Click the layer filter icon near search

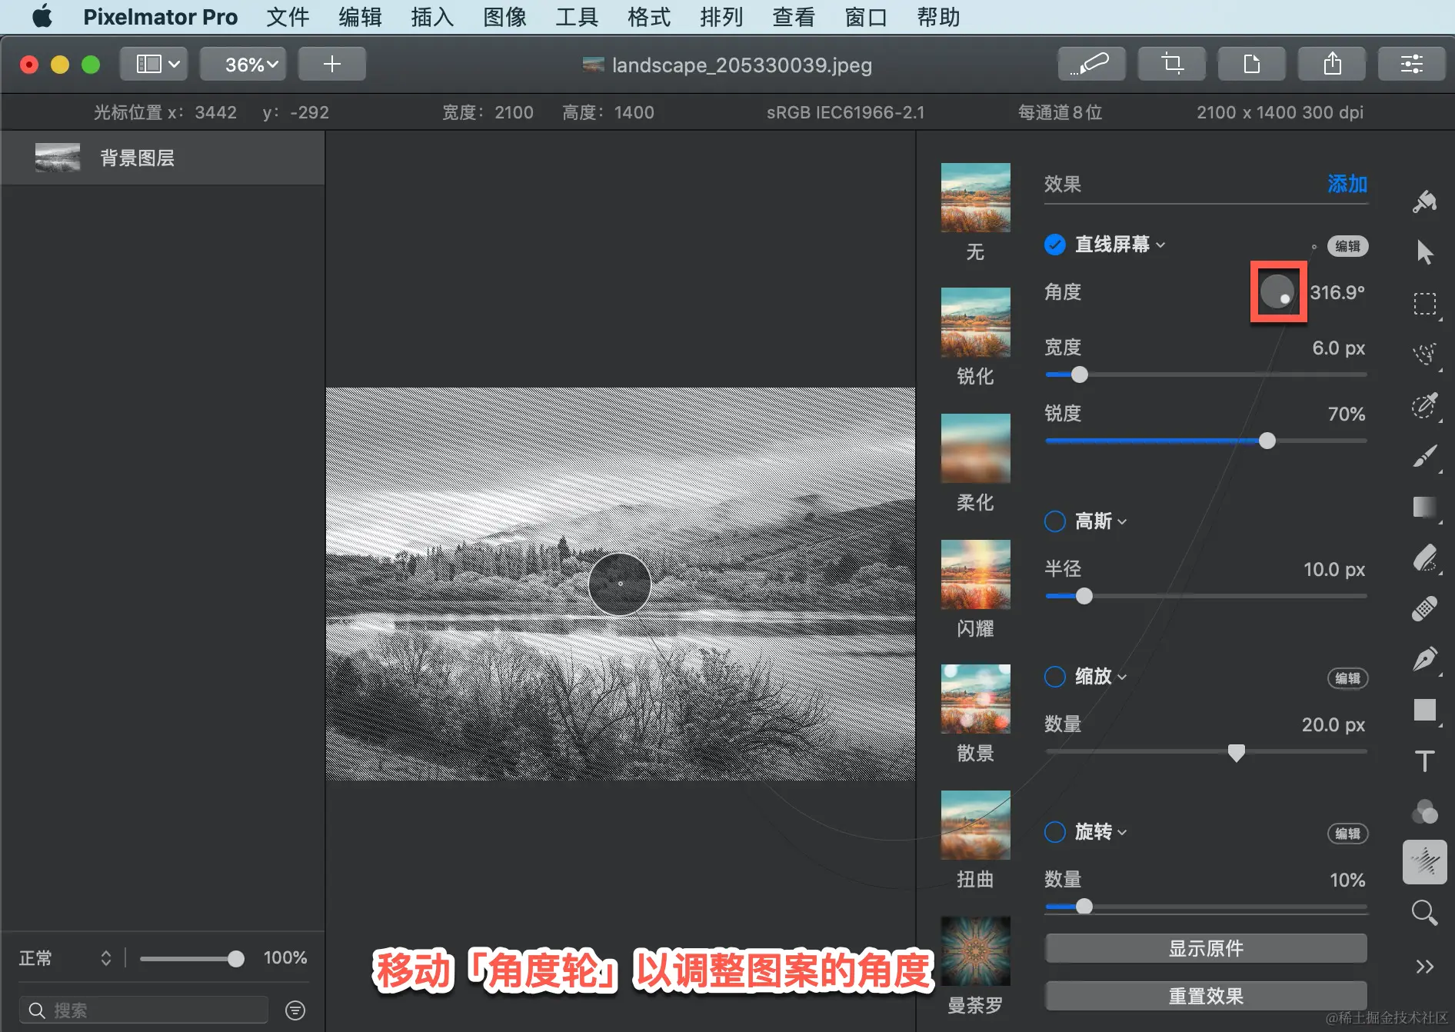295,1010
